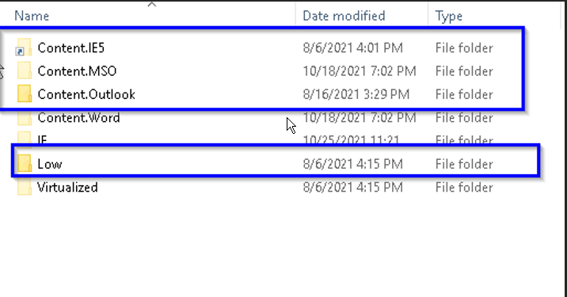Sort files by Name column header
567x297 pixels.
coord(32,16)
